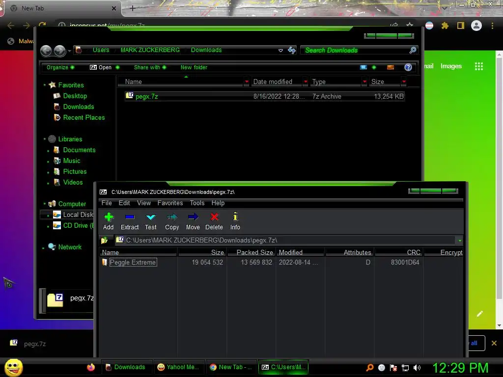Open the Size column filter arrow in Explorer
The width and height of the screenshot is (503, 377).
click(404, 82)
